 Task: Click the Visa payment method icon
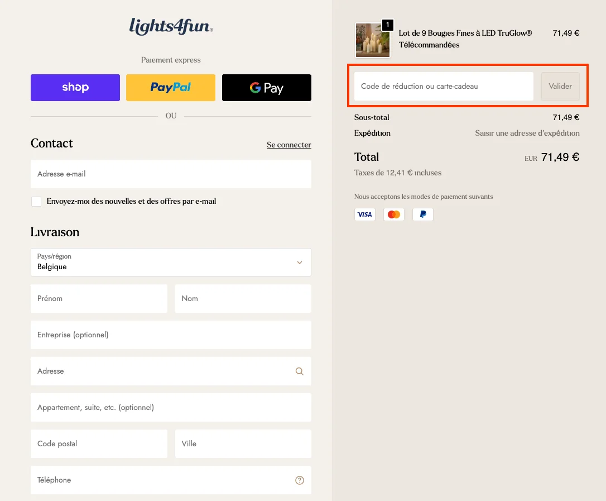364,214
